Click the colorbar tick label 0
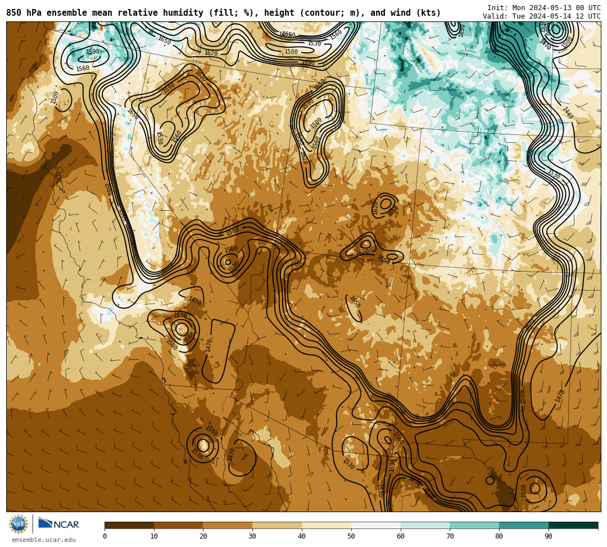Screen dimensions: 607x547 (x=105, y=536)
